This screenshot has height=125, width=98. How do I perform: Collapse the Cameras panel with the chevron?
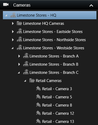(91, 6)
